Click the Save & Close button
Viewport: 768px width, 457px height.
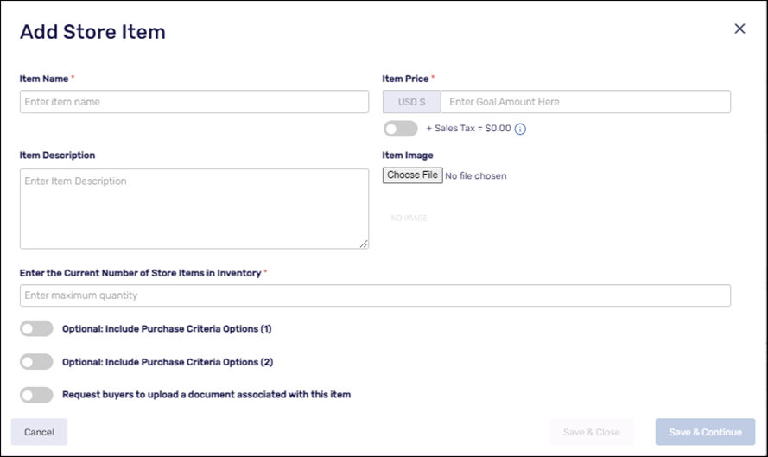(592, 432)
